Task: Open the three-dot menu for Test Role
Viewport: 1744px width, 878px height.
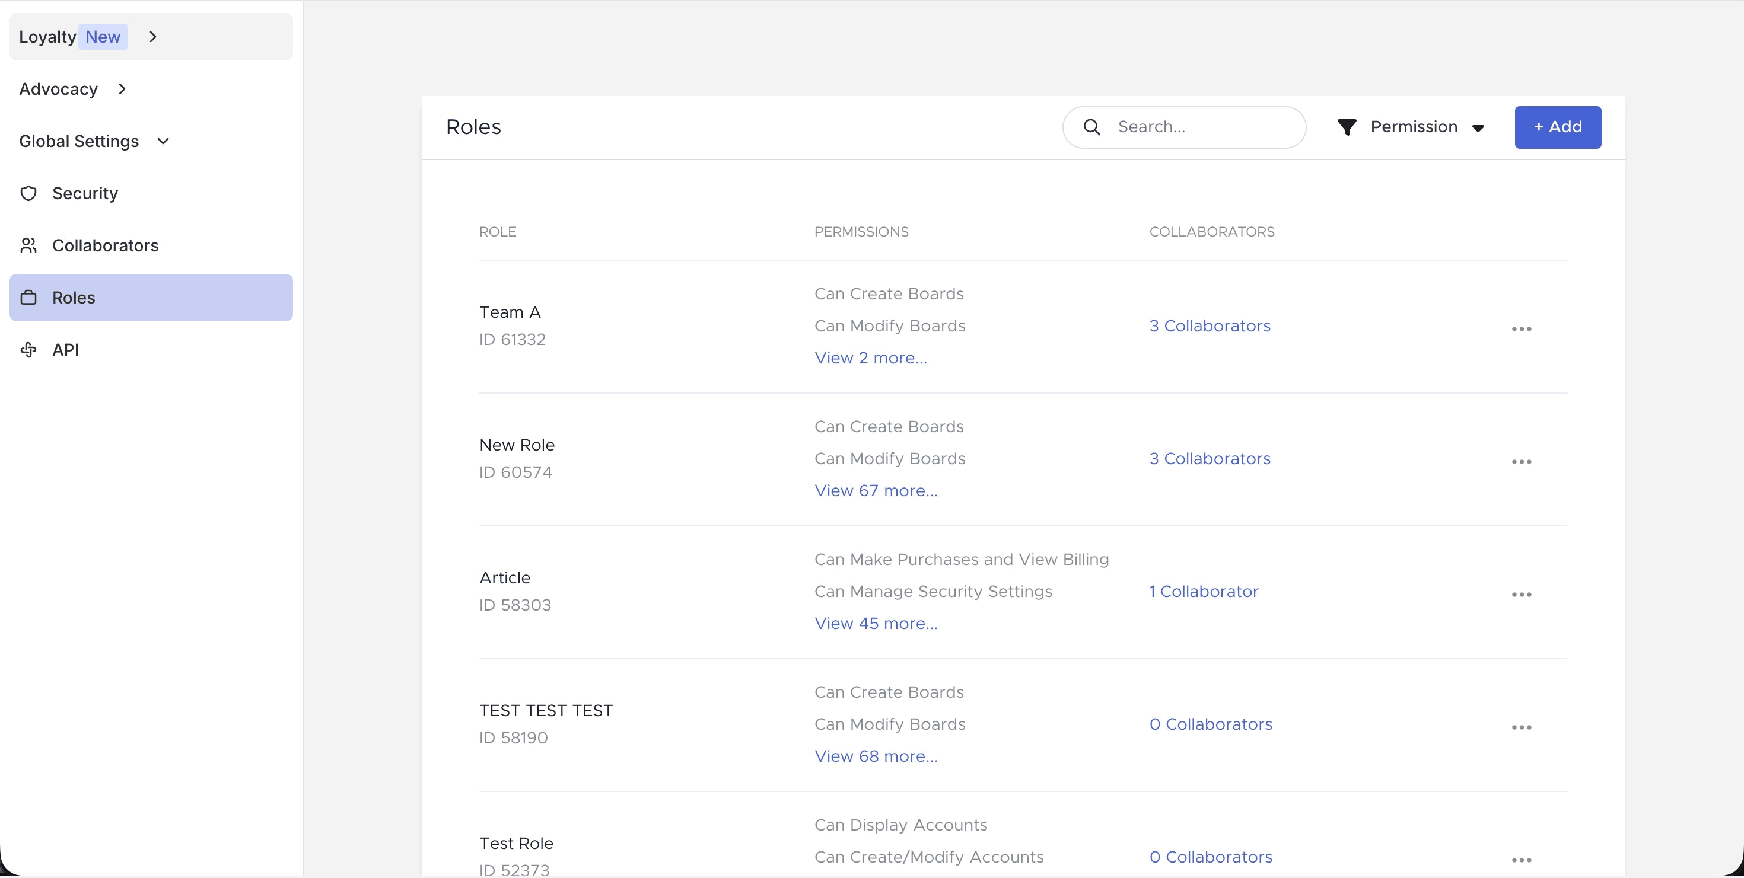Action: (x=1522, y=860)
